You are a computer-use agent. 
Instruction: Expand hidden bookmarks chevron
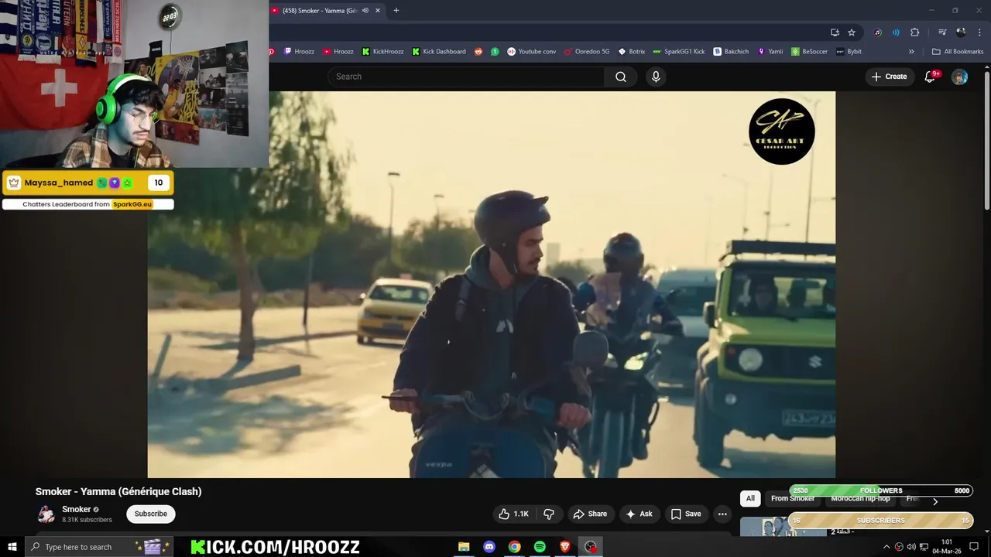click(911, 52)
